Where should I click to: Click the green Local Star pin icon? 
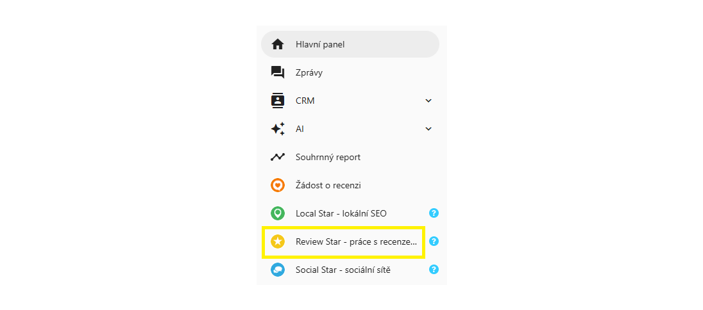[277, 213]
